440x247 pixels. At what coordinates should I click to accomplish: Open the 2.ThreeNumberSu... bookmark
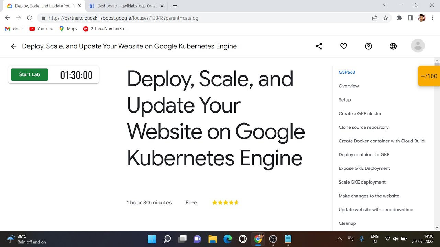point(105,29)
